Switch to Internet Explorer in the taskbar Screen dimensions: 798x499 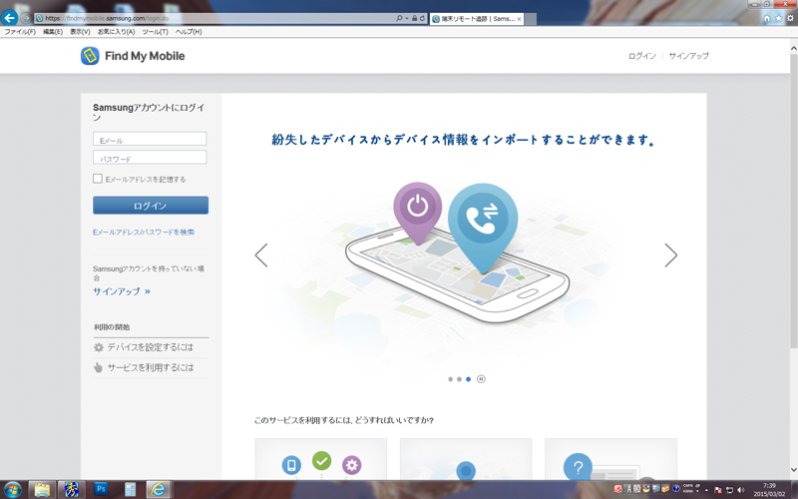(159, 489)
